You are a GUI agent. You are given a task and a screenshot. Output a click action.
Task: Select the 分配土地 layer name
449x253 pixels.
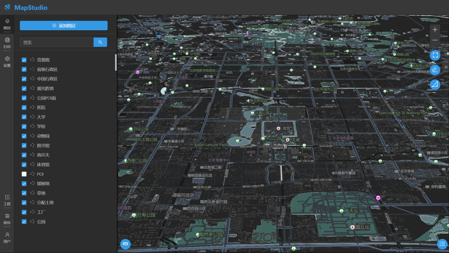[45, 203]
